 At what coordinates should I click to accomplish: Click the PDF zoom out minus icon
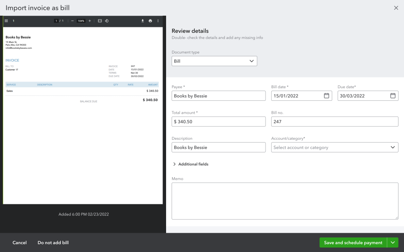coord(73,21)
